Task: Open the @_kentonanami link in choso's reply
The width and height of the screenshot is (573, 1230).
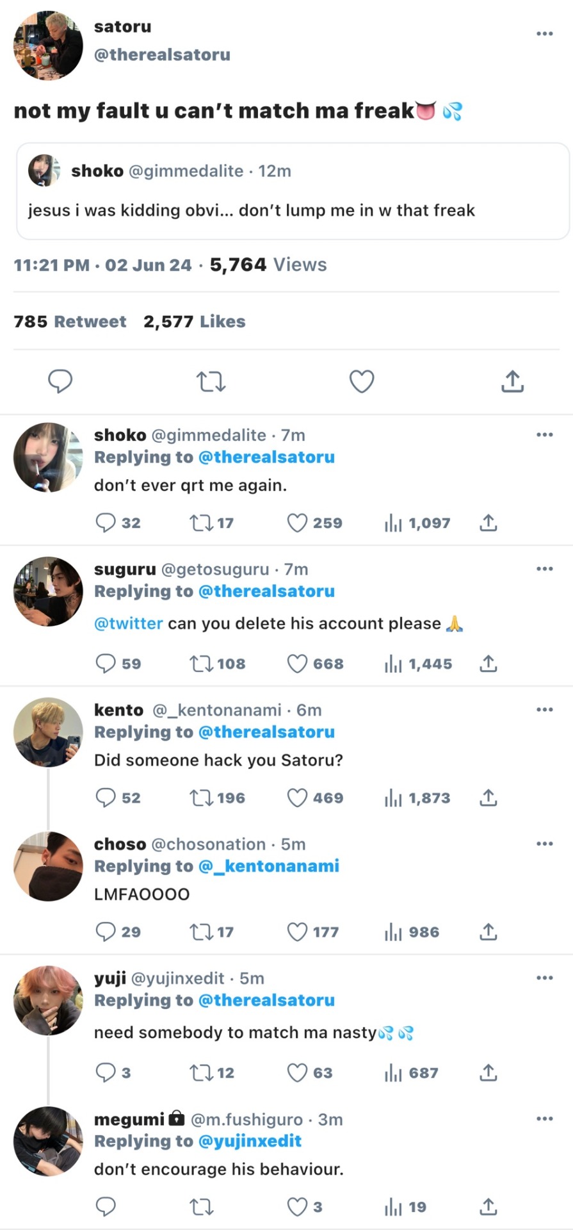Action: (x=269, y=866)
